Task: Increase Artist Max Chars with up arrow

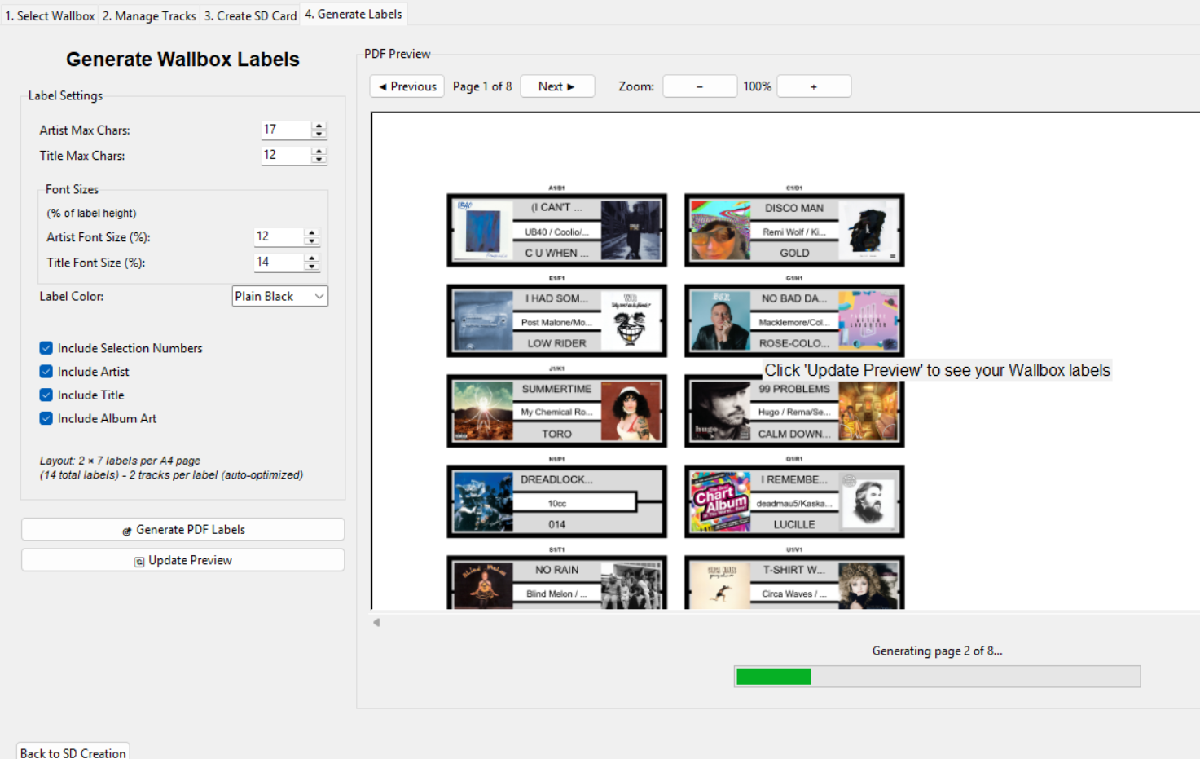Action: (x=319, y=126)
